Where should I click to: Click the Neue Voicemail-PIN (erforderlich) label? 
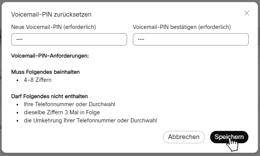coord(53,27)
